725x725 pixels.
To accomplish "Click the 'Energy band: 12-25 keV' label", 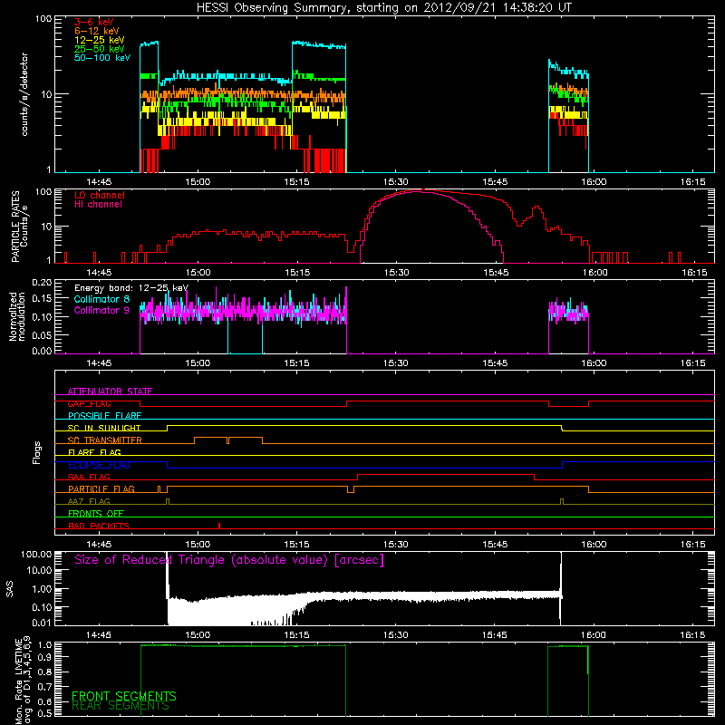I will pyautogui.click(x=131, y=288).
